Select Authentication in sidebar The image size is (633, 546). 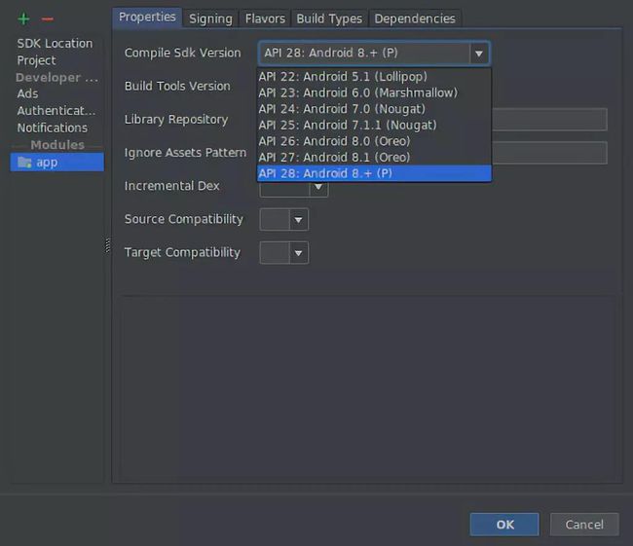tap(56, 111)
